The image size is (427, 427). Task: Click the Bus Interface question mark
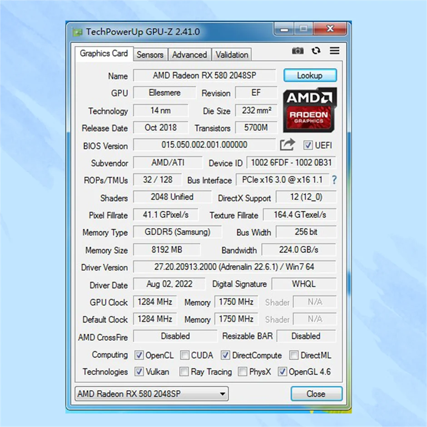334,180
